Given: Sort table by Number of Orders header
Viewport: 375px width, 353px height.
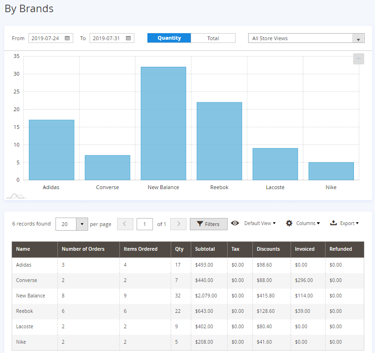Looking at the screenshot, I should [x=83, y=249].
